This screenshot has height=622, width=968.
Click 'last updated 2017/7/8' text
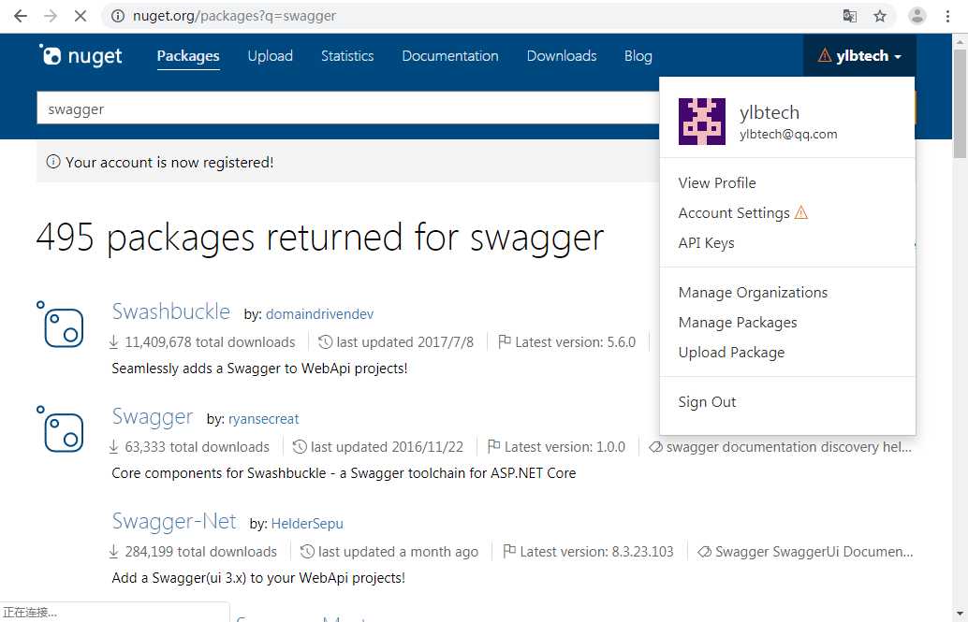click(x=405, y=342)
